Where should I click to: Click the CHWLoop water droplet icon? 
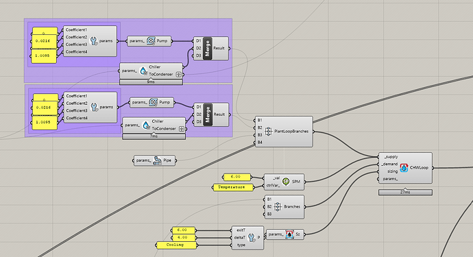point(404,168)
